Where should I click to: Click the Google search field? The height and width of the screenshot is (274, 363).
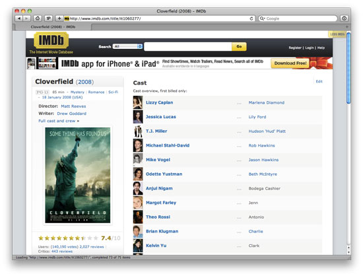pos(298,18)
